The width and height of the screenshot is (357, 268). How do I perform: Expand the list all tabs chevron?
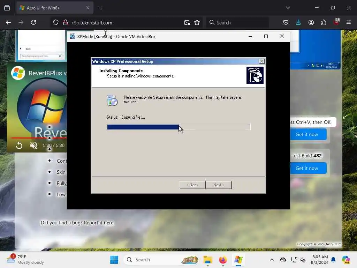[x=288, y=8]
